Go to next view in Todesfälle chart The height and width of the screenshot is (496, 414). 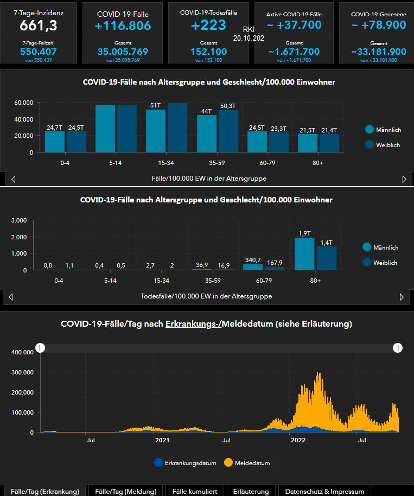tap(402, 297)
